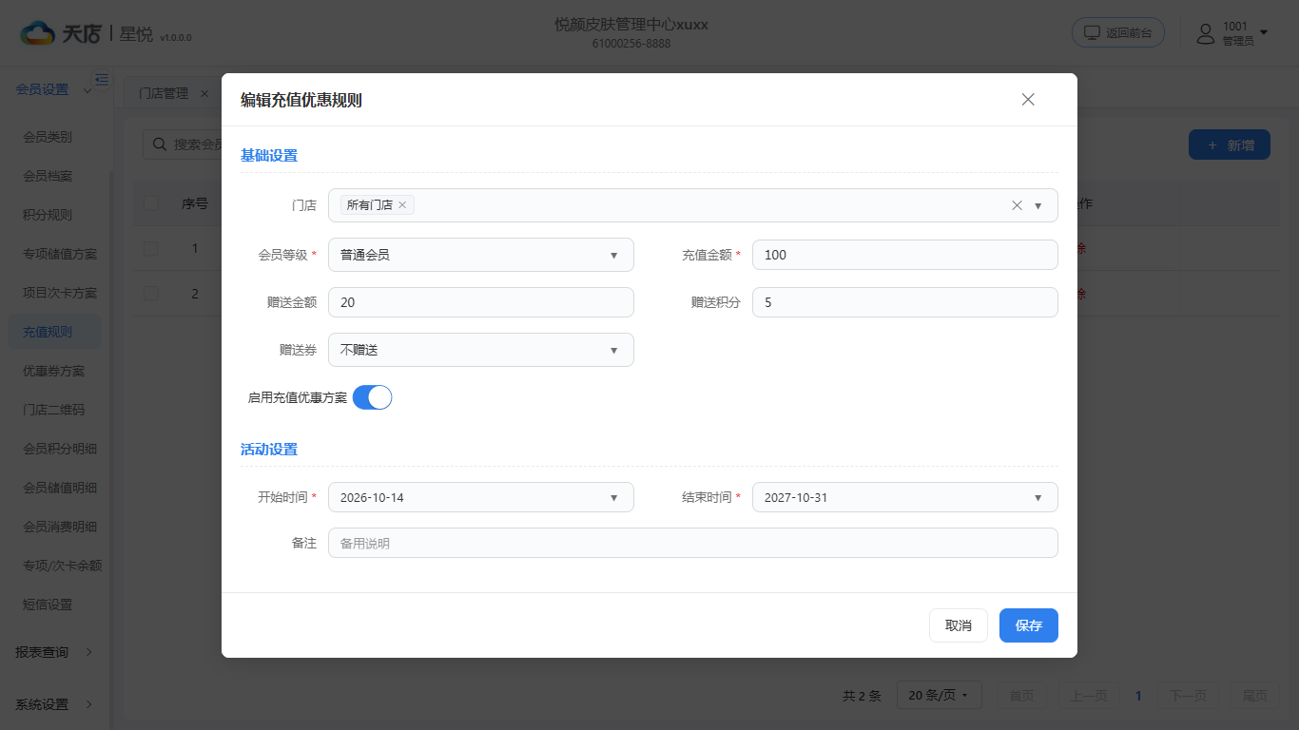Click 返回前台 button in header

[x=1118, y=32]
